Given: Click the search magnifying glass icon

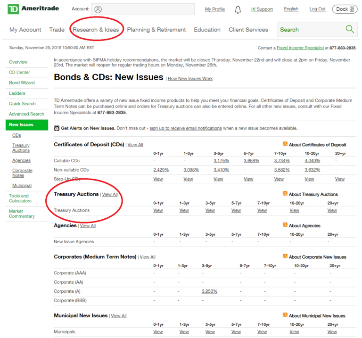Looking at the screenshot, I should click(x=350, y=29).
